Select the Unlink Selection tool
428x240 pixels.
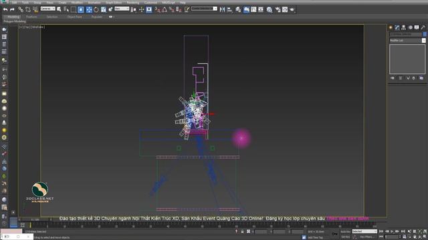click(x=28, y=9)
